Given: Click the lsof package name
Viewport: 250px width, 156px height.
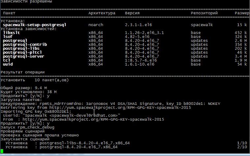Looking at the screenshot, I should (x=8, y=37).
